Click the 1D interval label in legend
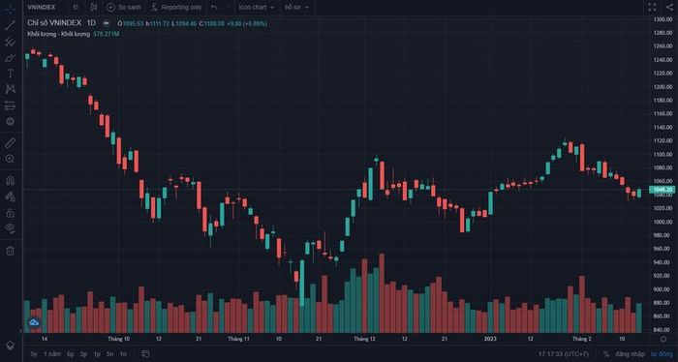Viewport: 678px width, 362px height. [91, 23]
